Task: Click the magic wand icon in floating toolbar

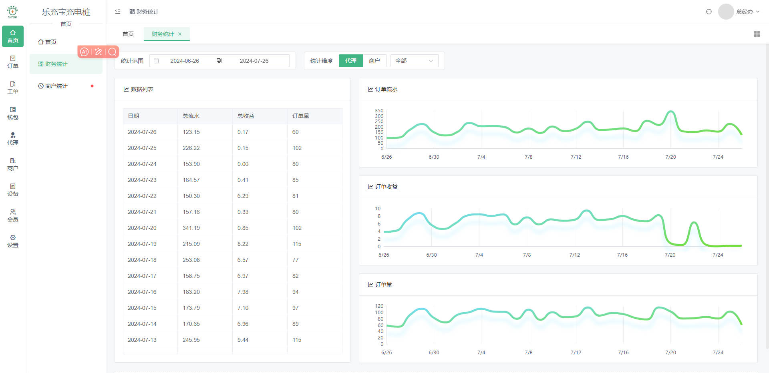Action: tap(98, 52)
